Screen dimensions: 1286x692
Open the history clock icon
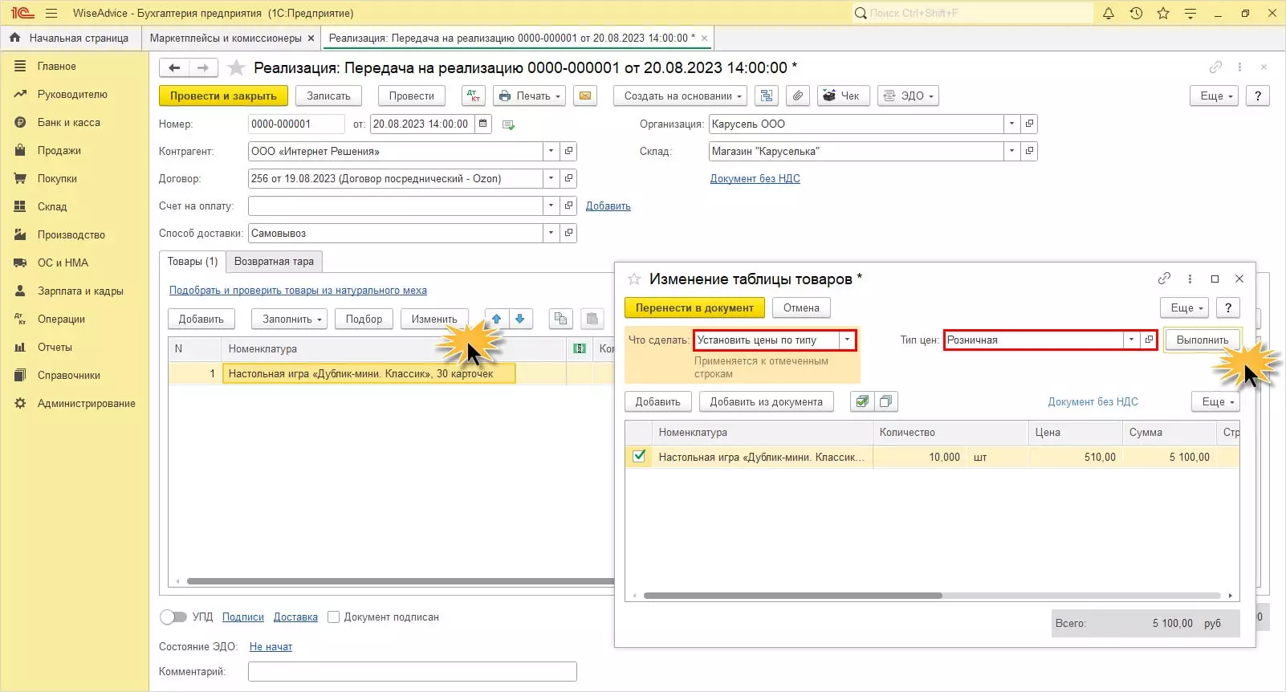pyautogui.click(x=1136, y=13)
